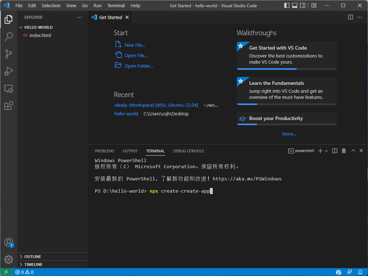Open the View menu
This screenshot has width=368, height=276.
(71, 6)
